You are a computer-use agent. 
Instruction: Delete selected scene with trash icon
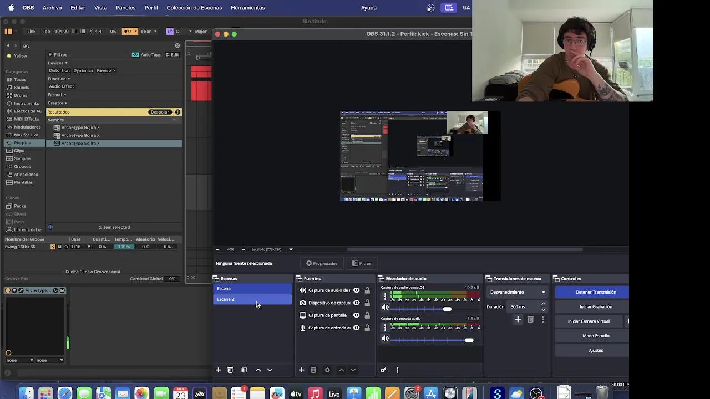pyautogui.click(x=230, y=370)
